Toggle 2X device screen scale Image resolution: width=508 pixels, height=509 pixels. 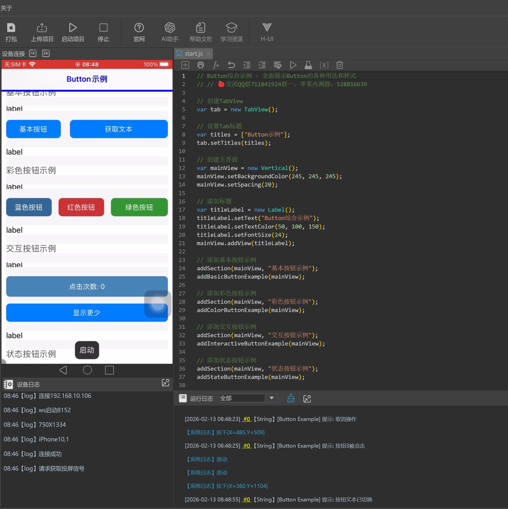click(x=46, y=53)
